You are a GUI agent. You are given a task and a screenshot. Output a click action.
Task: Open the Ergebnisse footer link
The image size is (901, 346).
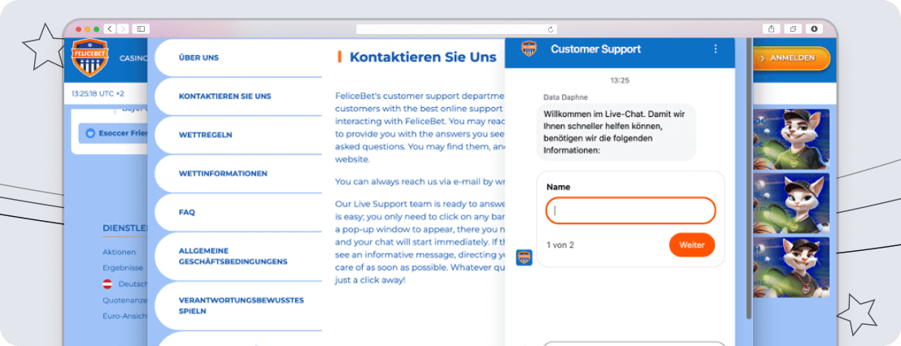point(123,267)
